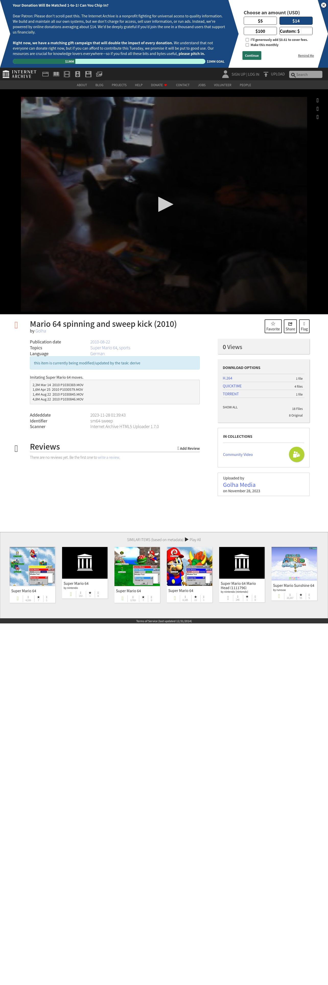Click the upload arrow icon

[266, 74]
